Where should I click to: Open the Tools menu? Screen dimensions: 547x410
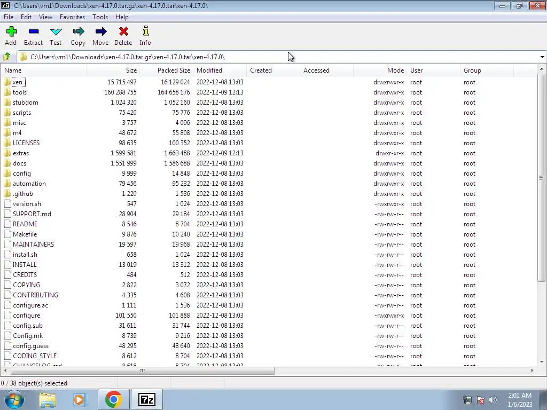100,17
